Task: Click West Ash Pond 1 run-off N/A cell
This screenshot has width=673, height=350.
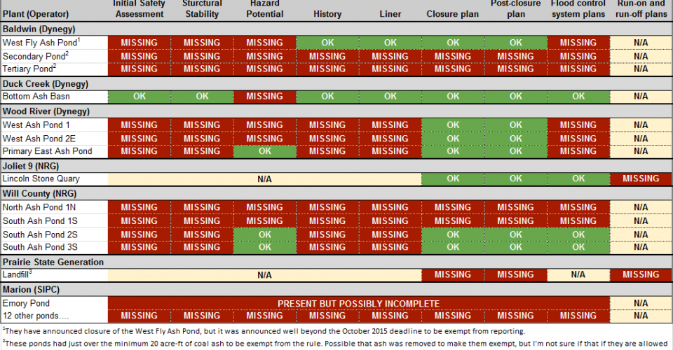Action: pos(641,125)
